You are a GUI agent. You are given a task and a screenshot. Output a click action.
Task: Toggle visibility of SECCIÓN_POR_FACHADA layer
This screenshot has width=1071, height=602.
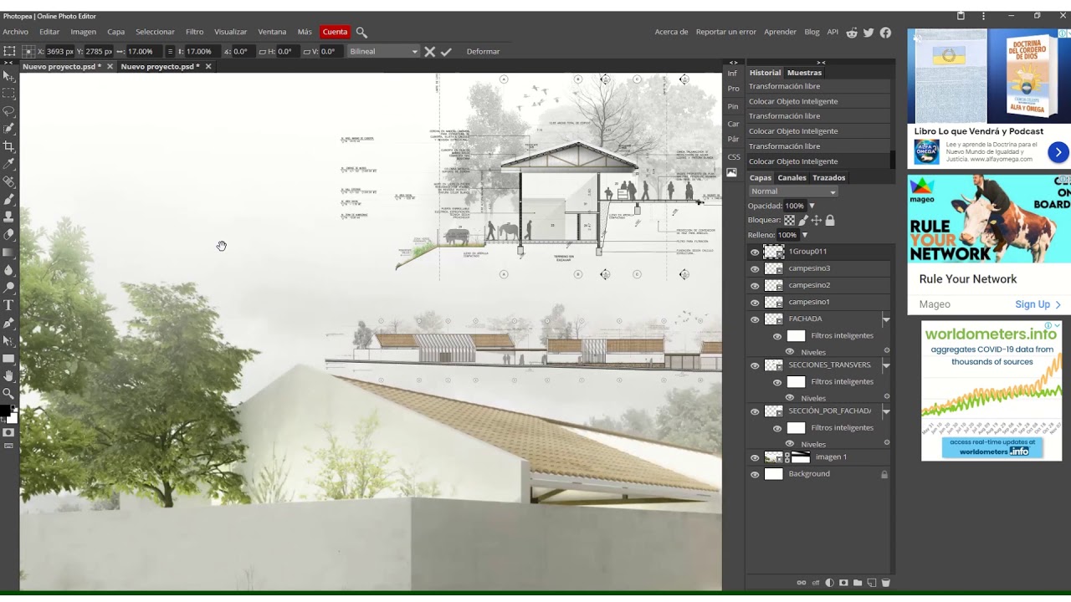point(755,411)
